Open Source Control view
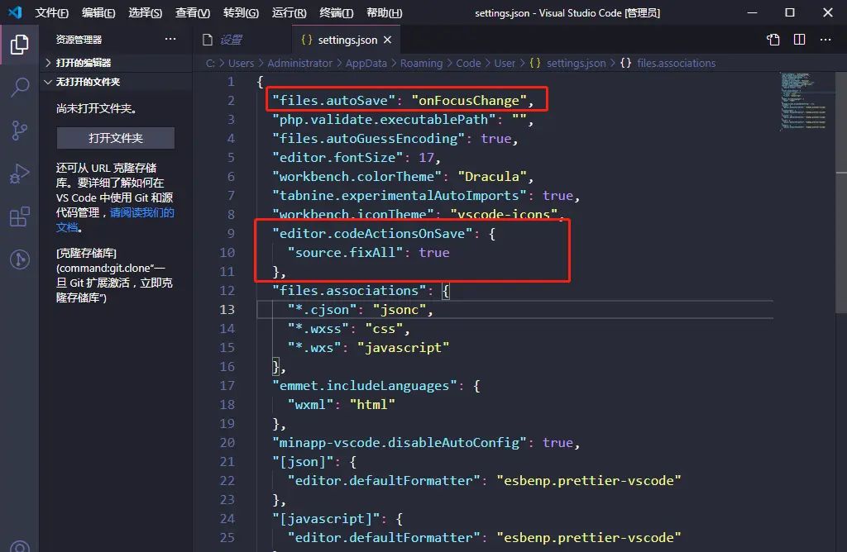Viewport: 847px width, 552px height. (19, 131)
